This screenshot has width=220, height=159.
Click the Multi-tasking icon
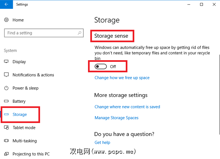6,141
